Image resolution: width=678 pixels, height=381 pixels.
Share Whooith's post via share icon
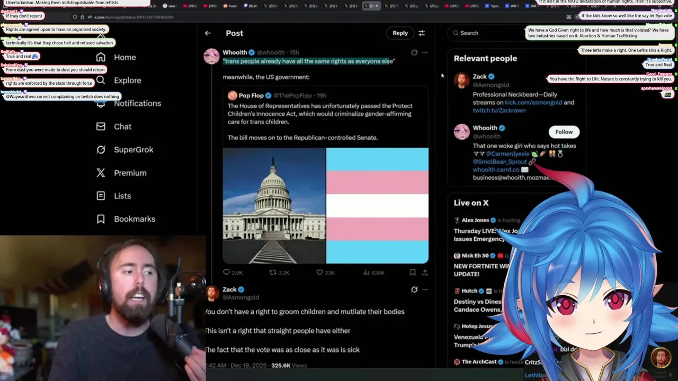[x=425, y=273]
